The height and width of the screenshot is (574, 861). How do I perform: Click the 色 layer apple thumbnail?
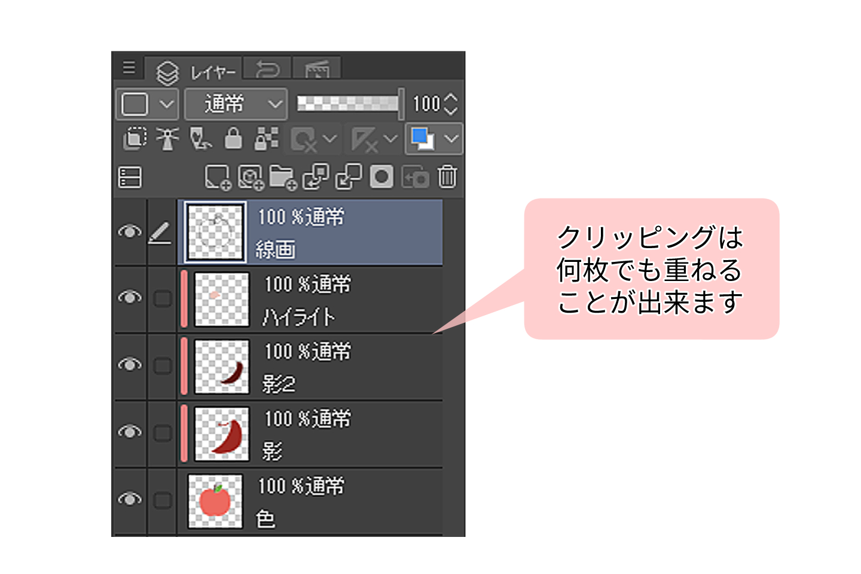215,501
